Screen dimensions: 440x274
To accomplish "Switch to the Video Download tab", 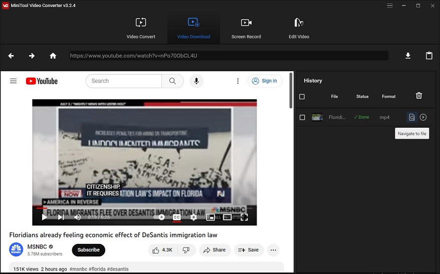I will pos(193,29).
